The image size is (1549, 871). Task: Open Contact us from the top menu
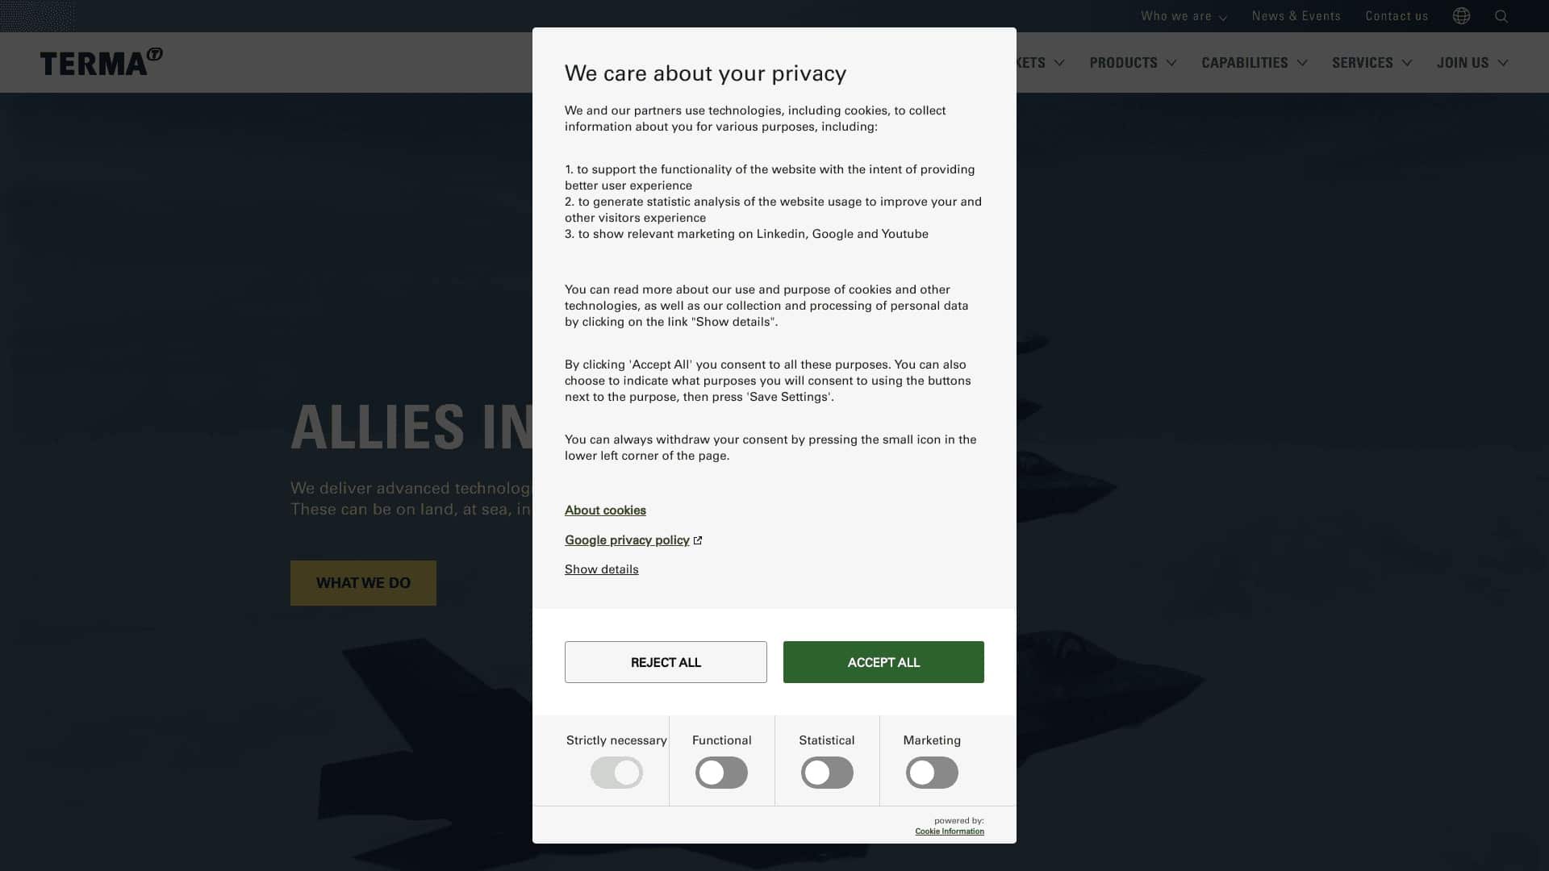[x=1396, y=16]
